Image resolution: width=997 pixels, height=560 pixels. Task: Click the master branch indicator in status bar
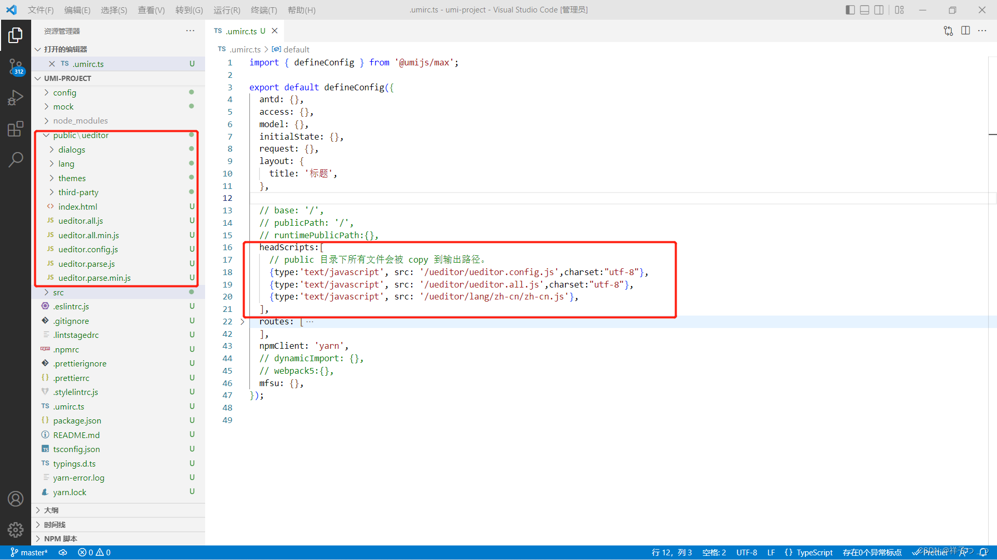(29, 553)
